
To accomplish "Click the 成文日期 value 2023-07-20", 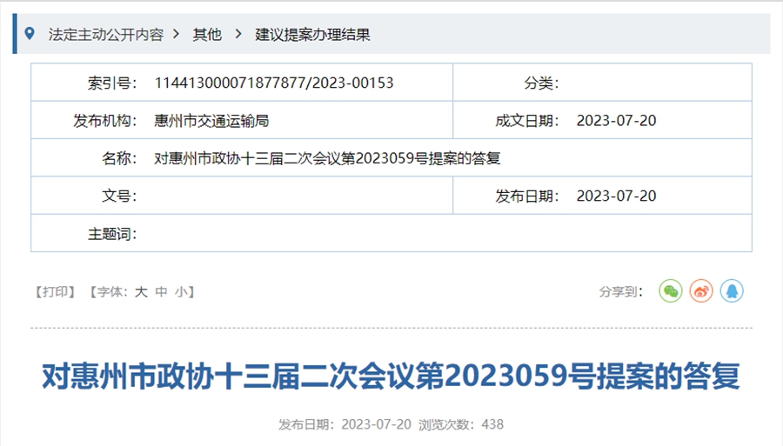I will coord(616,121).
